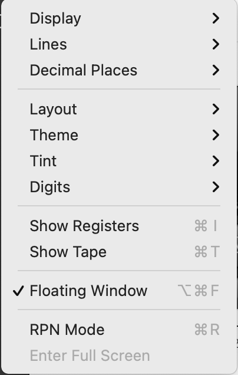Image resolution: width=238 pixels, height=375 pixels.
Task: Click the checkmark beside Floating Window
Action: [x=18, y=291]
